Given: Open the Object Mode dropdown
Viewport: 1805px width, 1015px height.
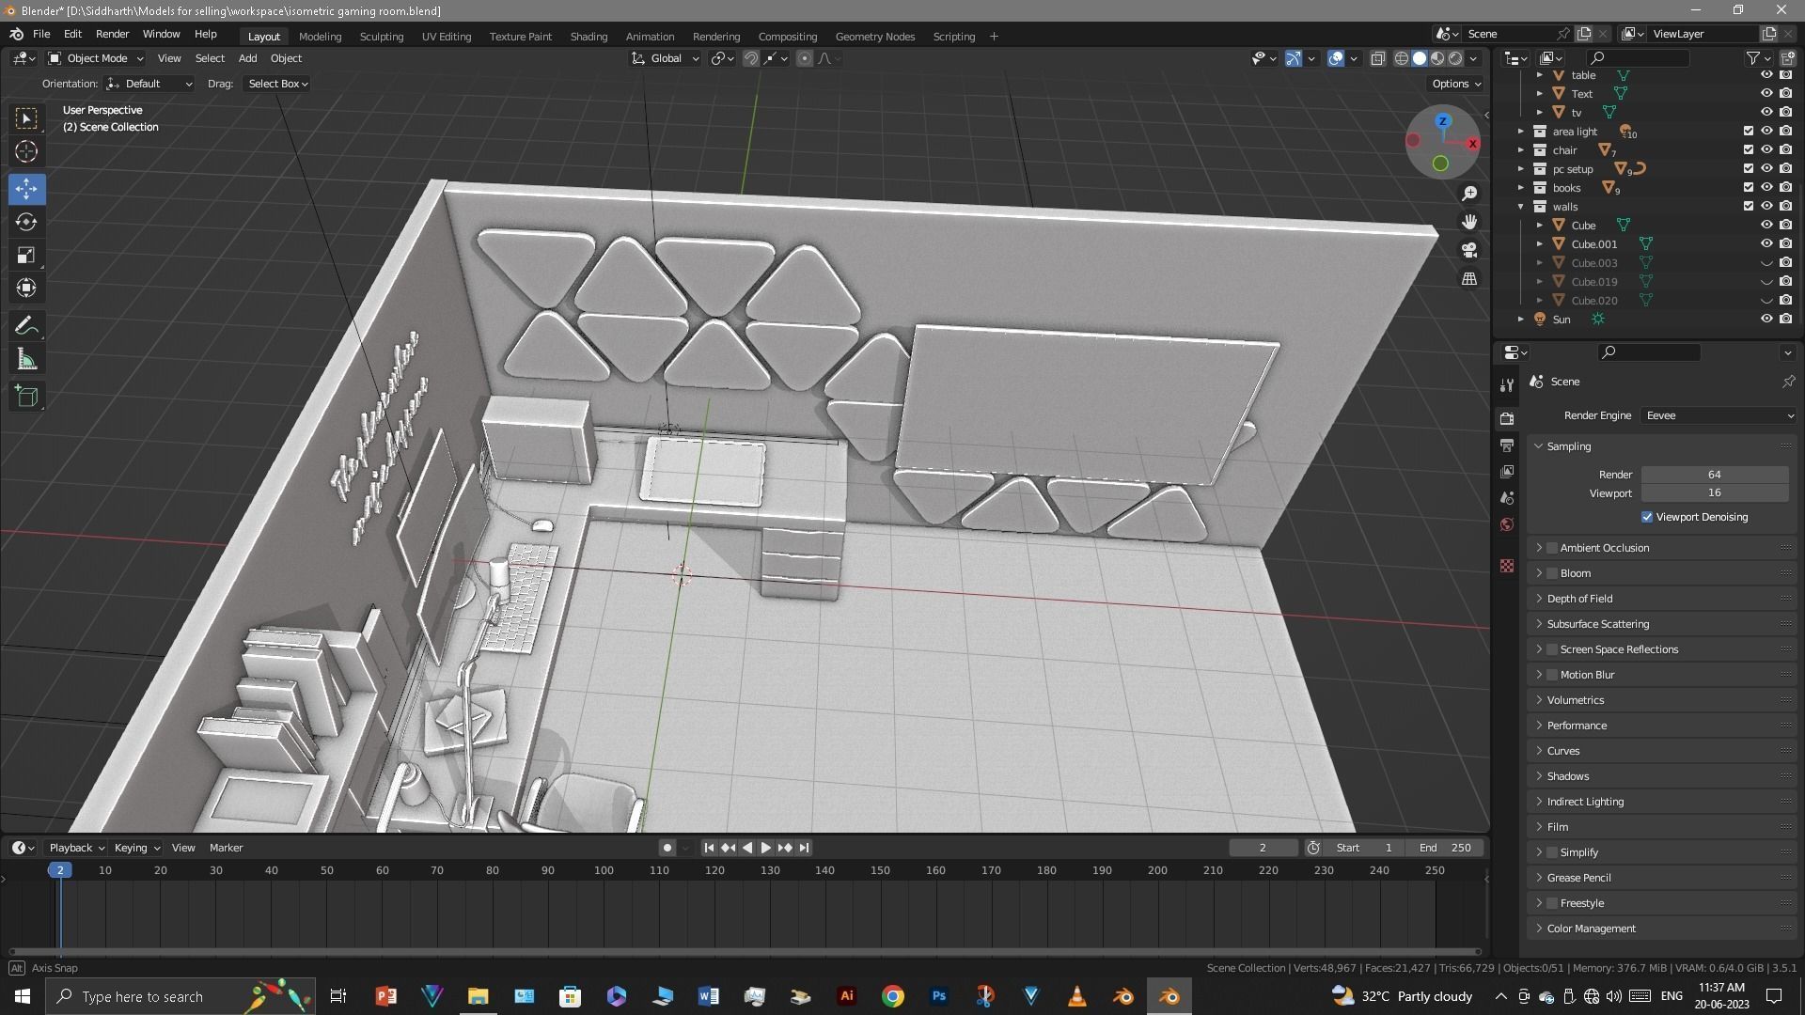Looking at the screenshot, I should coord(96,58).
